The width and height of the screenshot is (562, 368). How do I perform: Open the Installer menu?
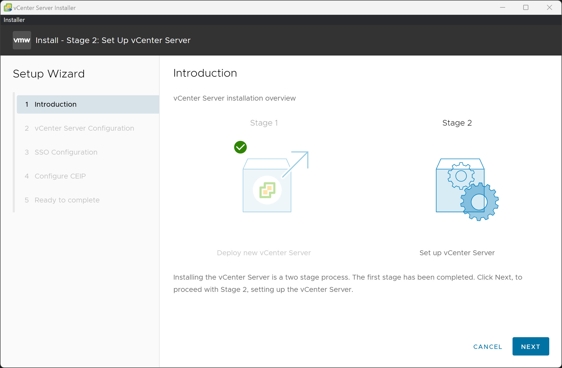coord(14,20)
